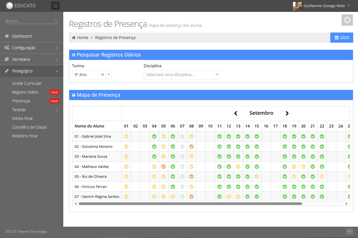Viewport: 358px width, 238px height.
Task: Click the Buscar search field
Action: pyautogui.click(x=28, y=21)
